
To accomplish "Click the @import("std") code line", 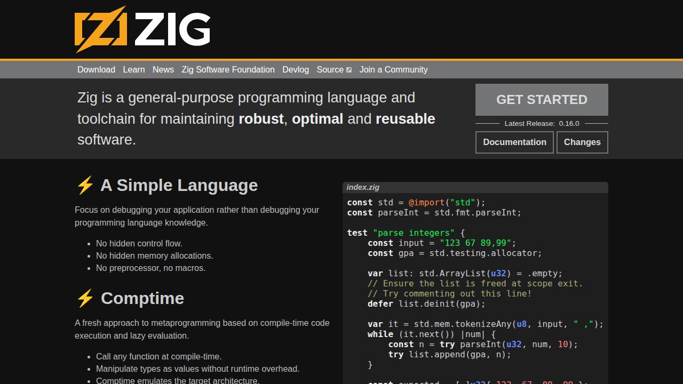I will pos(416,203).
